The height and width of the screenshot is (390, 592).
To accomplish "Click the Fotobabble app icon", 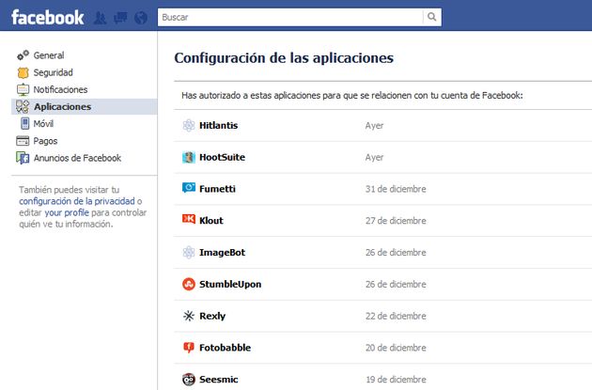I will (189, 348).
